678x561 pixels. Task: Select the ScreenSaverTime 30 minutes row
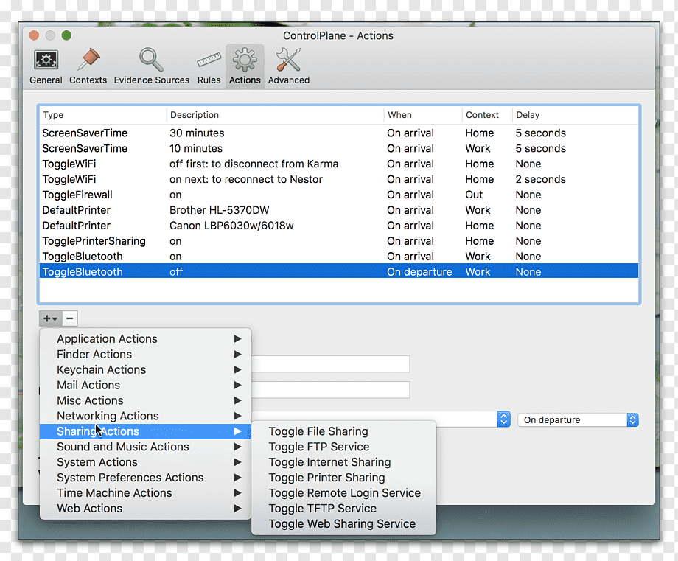click(339, 133)
